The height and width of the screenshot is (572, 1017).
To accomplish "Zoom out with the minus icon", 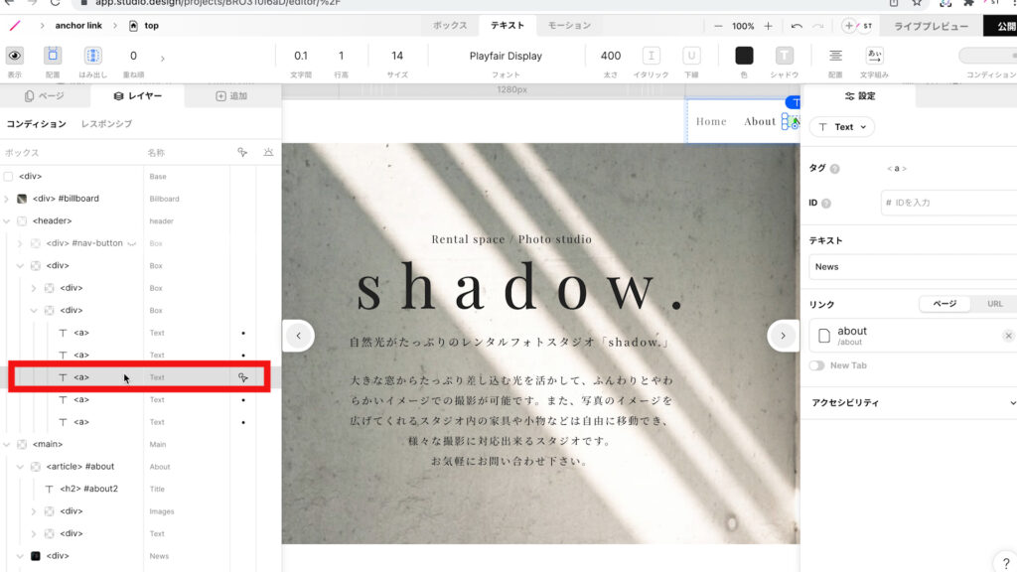I will [718, 26].
